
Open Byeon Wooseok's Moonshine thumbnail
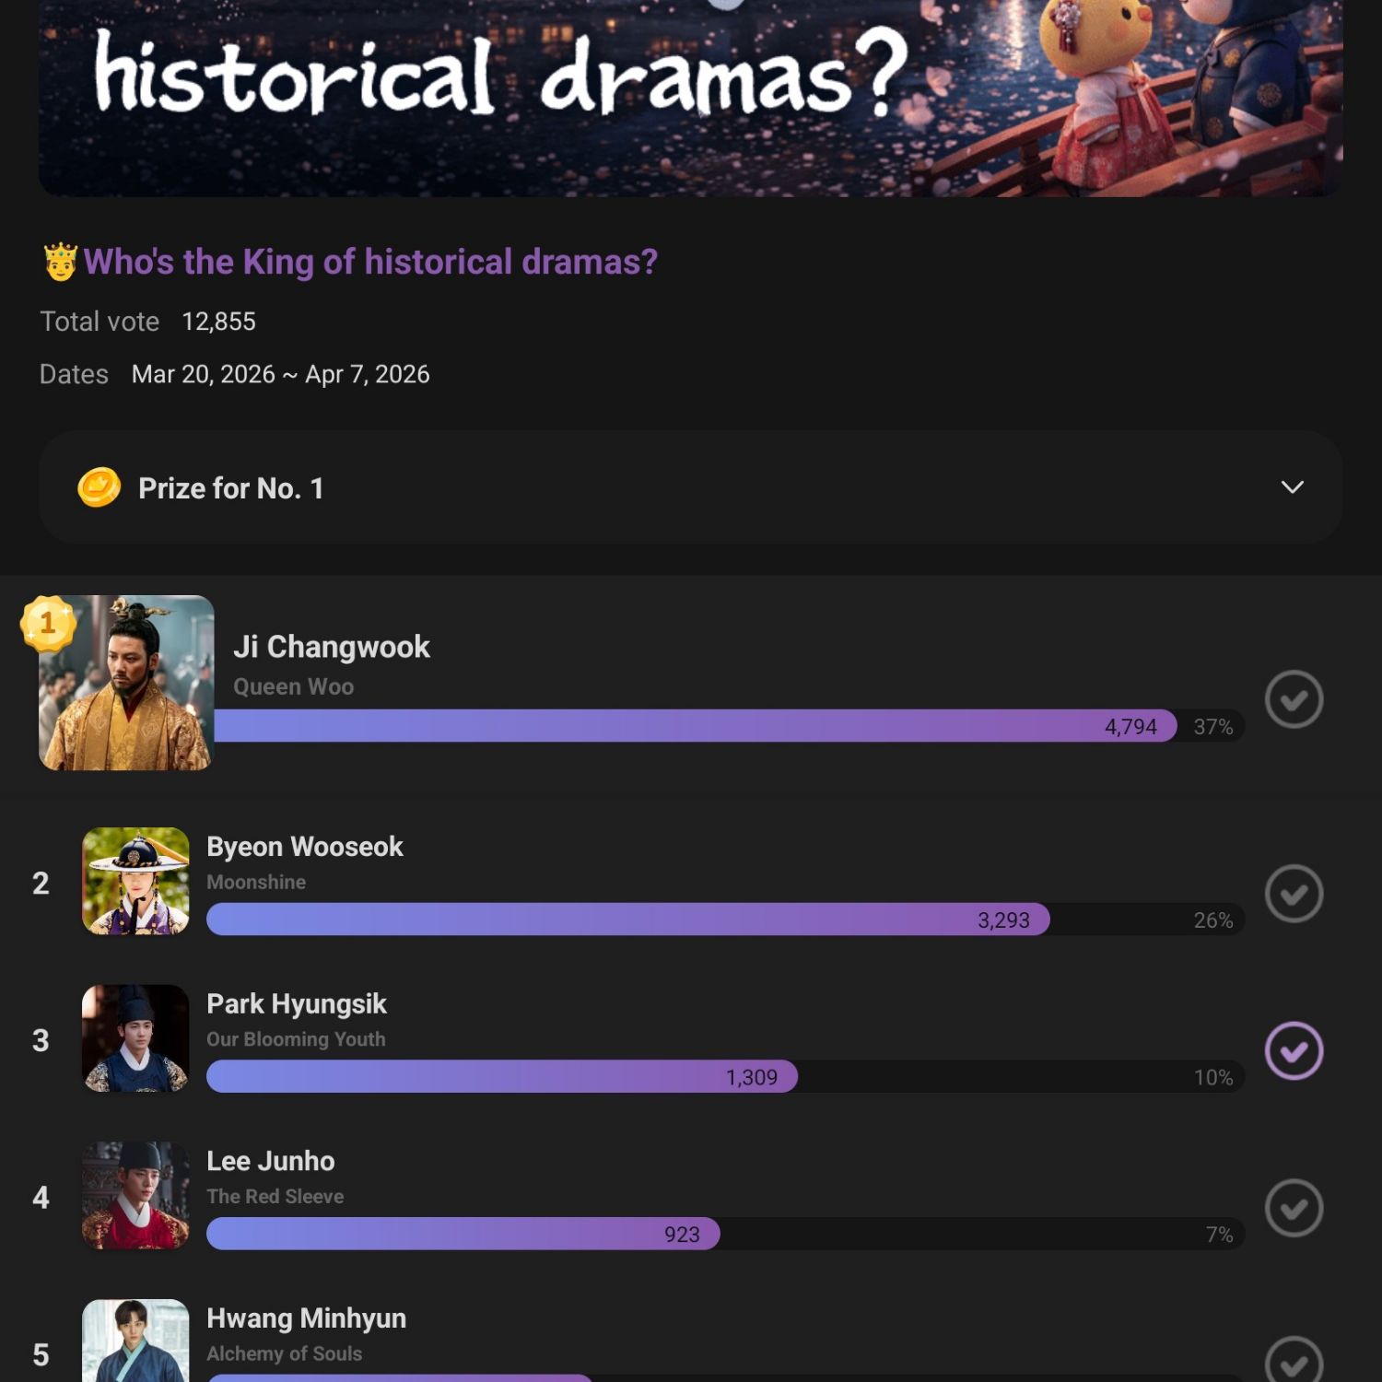(135, 882)
